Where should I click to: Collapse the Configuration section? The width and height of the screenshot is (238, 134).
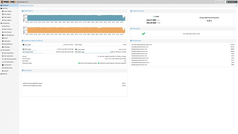tap(17, 23)
